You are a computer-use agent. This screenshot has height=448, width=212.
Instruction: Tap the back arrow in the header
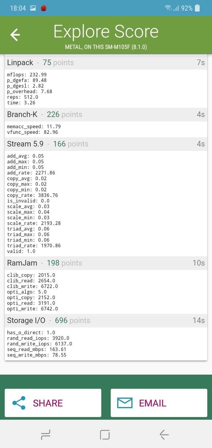pos(15,35)
